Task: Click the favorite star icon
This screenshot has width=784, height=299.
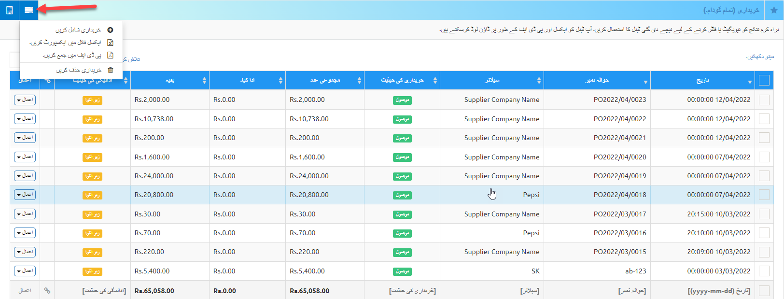Action: point(774,10)
